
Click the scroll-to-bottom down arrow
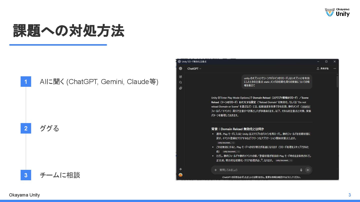pos(261,160)
